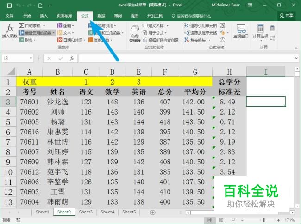Click the New document icon
Viewport: 301px width, 224px height.
click(x=40, y=6)
